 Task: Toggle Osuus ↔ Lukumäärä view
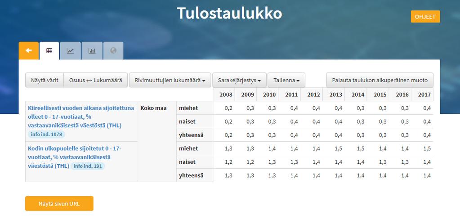pyautogui.click(x=96, y=80)
